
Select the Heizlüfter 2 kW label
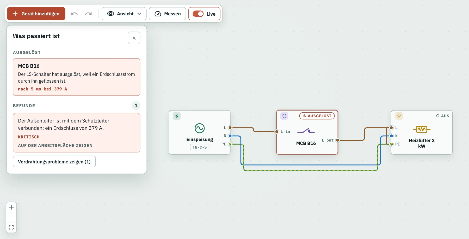(422, 143)
